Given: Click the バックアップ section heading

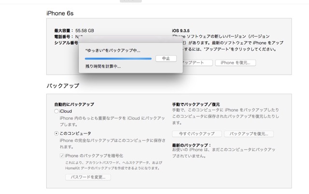Looking at the screenshot, I should 63,86.
